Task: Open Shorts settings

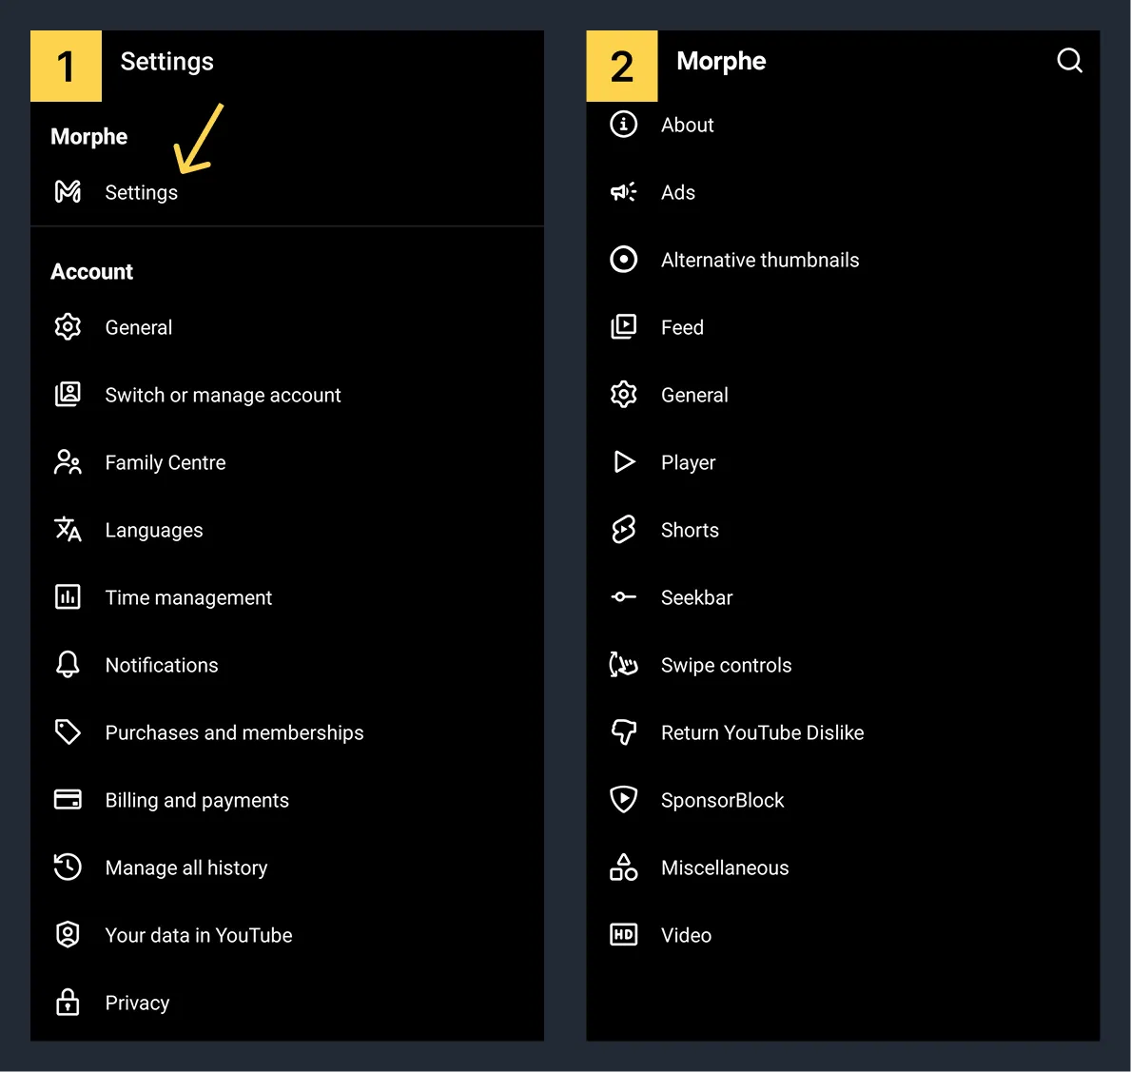Action: click(843, 530)
